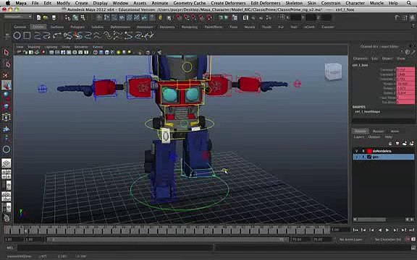
Task: Toggle R display type of geo layer
Action: [x=363, y=157]
